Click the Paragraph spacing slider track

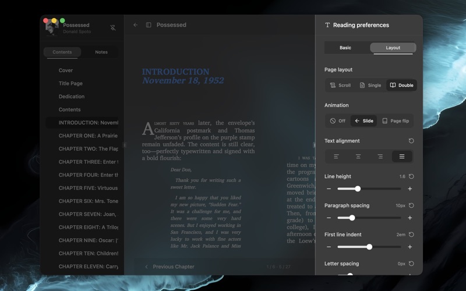[369, 218]
